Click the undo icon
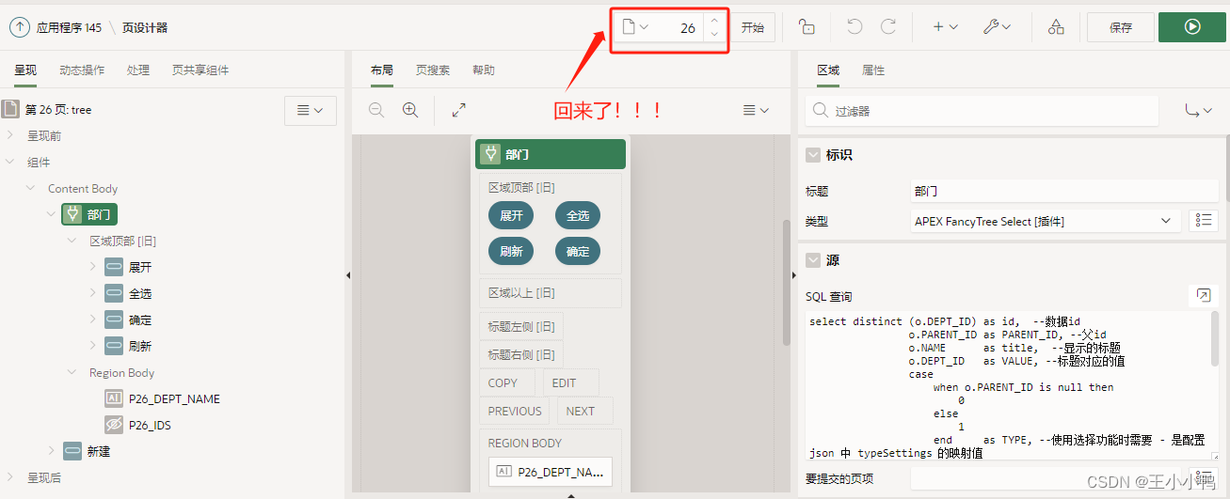The width and height of the screenshot is (1230, 499). click(855, 27)
